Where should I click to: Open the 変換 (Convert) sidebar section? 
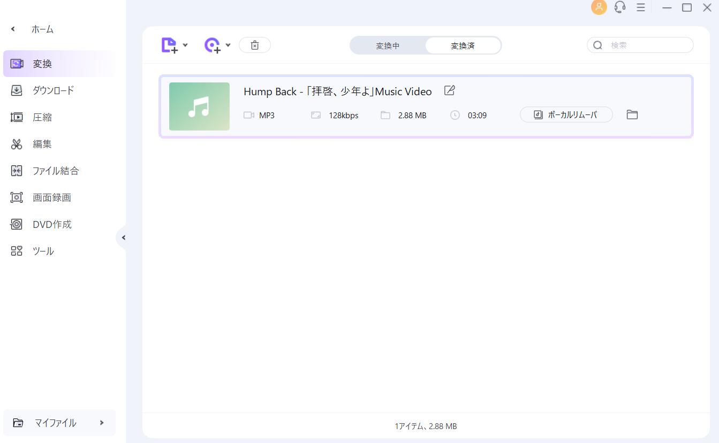(59, 64)
